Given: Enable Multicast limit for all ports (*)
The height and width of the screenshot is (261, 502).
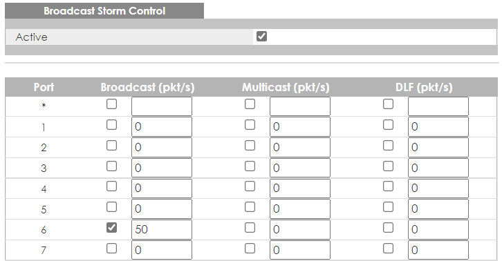Looking at the screenshot, I should tap(250, 104).
